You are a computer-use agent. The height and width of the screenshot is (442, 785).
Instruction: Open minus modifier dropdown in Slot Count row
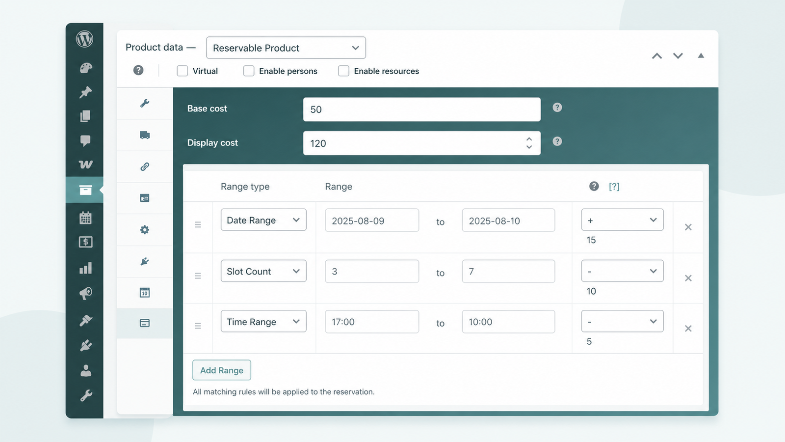click(x=623, y=271)
